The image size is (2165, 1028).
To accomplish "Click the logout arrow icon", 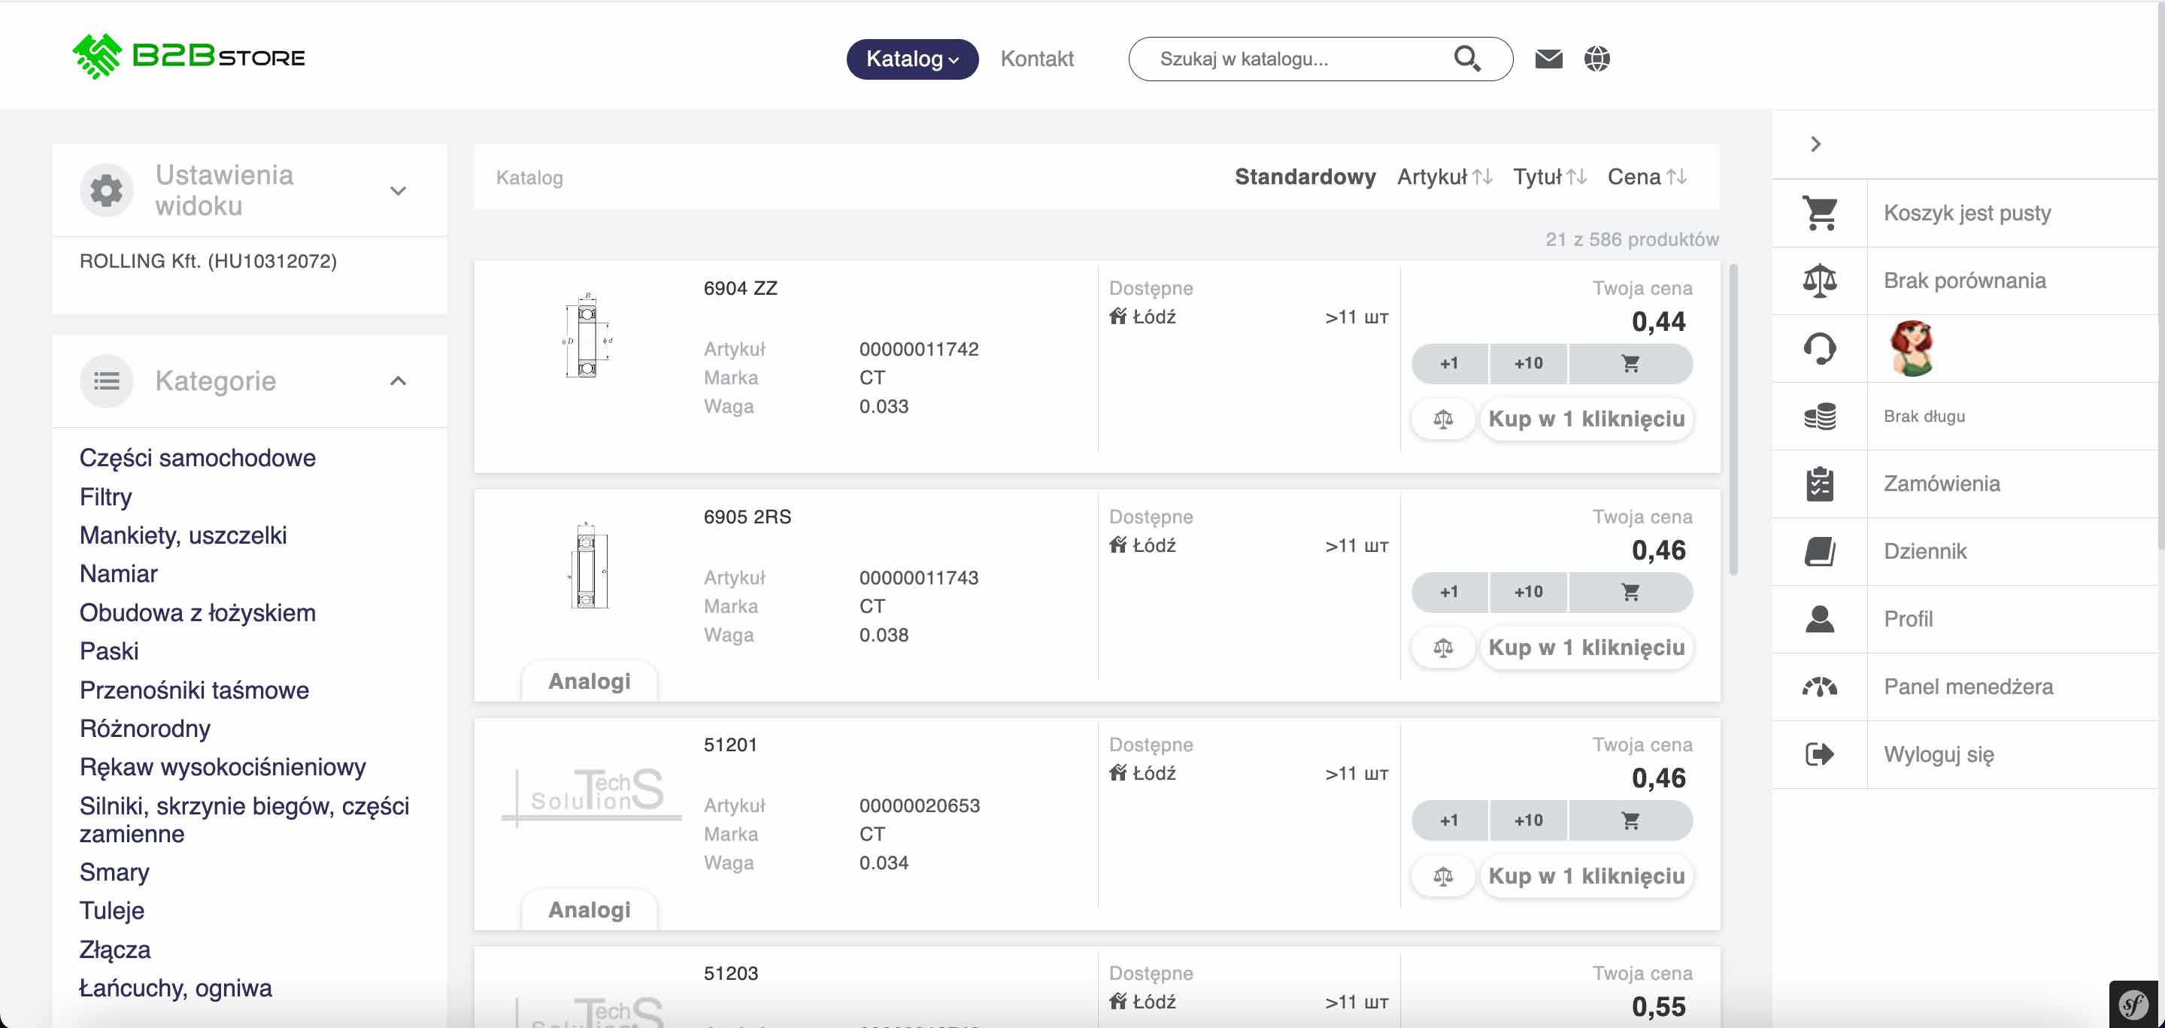I will pos(1820,754).
